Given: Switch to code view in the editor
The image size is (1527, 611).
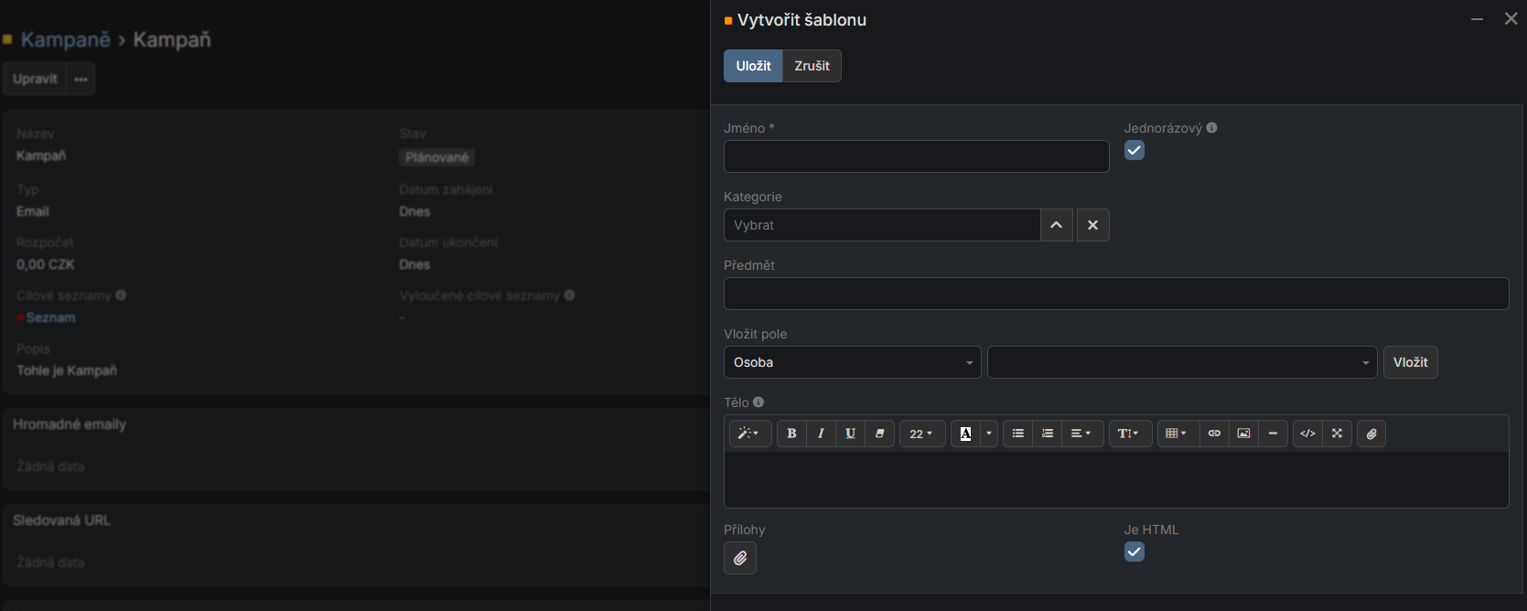Looking at the screenshot, I should pyautogui.click(x=1307, y=434).
